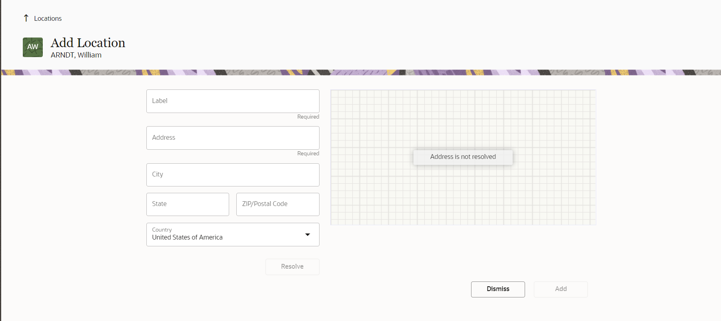
Task: Expand the Country dropdown arrow
Action: pyautogui.click(x=308, y=234)
